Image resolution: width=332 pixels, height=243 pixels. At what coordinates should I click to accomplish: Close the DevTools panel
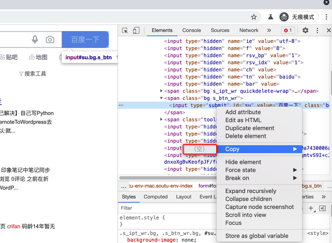point(329,30)
